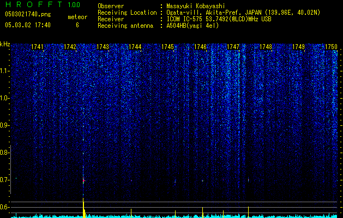Click the 1743 time marker

point(103,47)
